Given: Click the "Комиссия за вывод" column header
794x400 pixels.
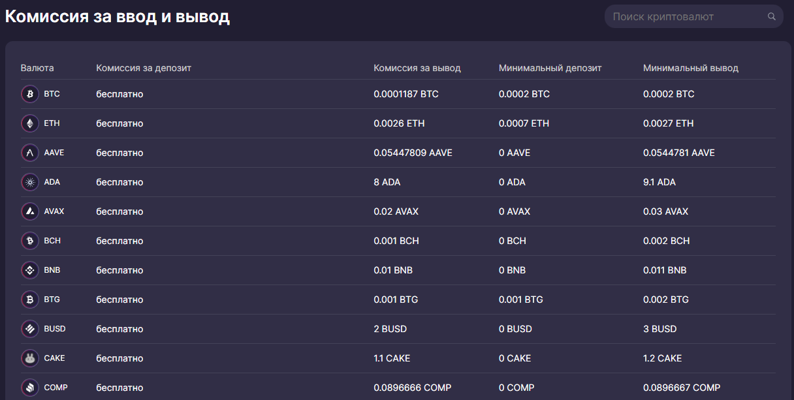Looking at the screenshot, I should (x=417, y=68).
